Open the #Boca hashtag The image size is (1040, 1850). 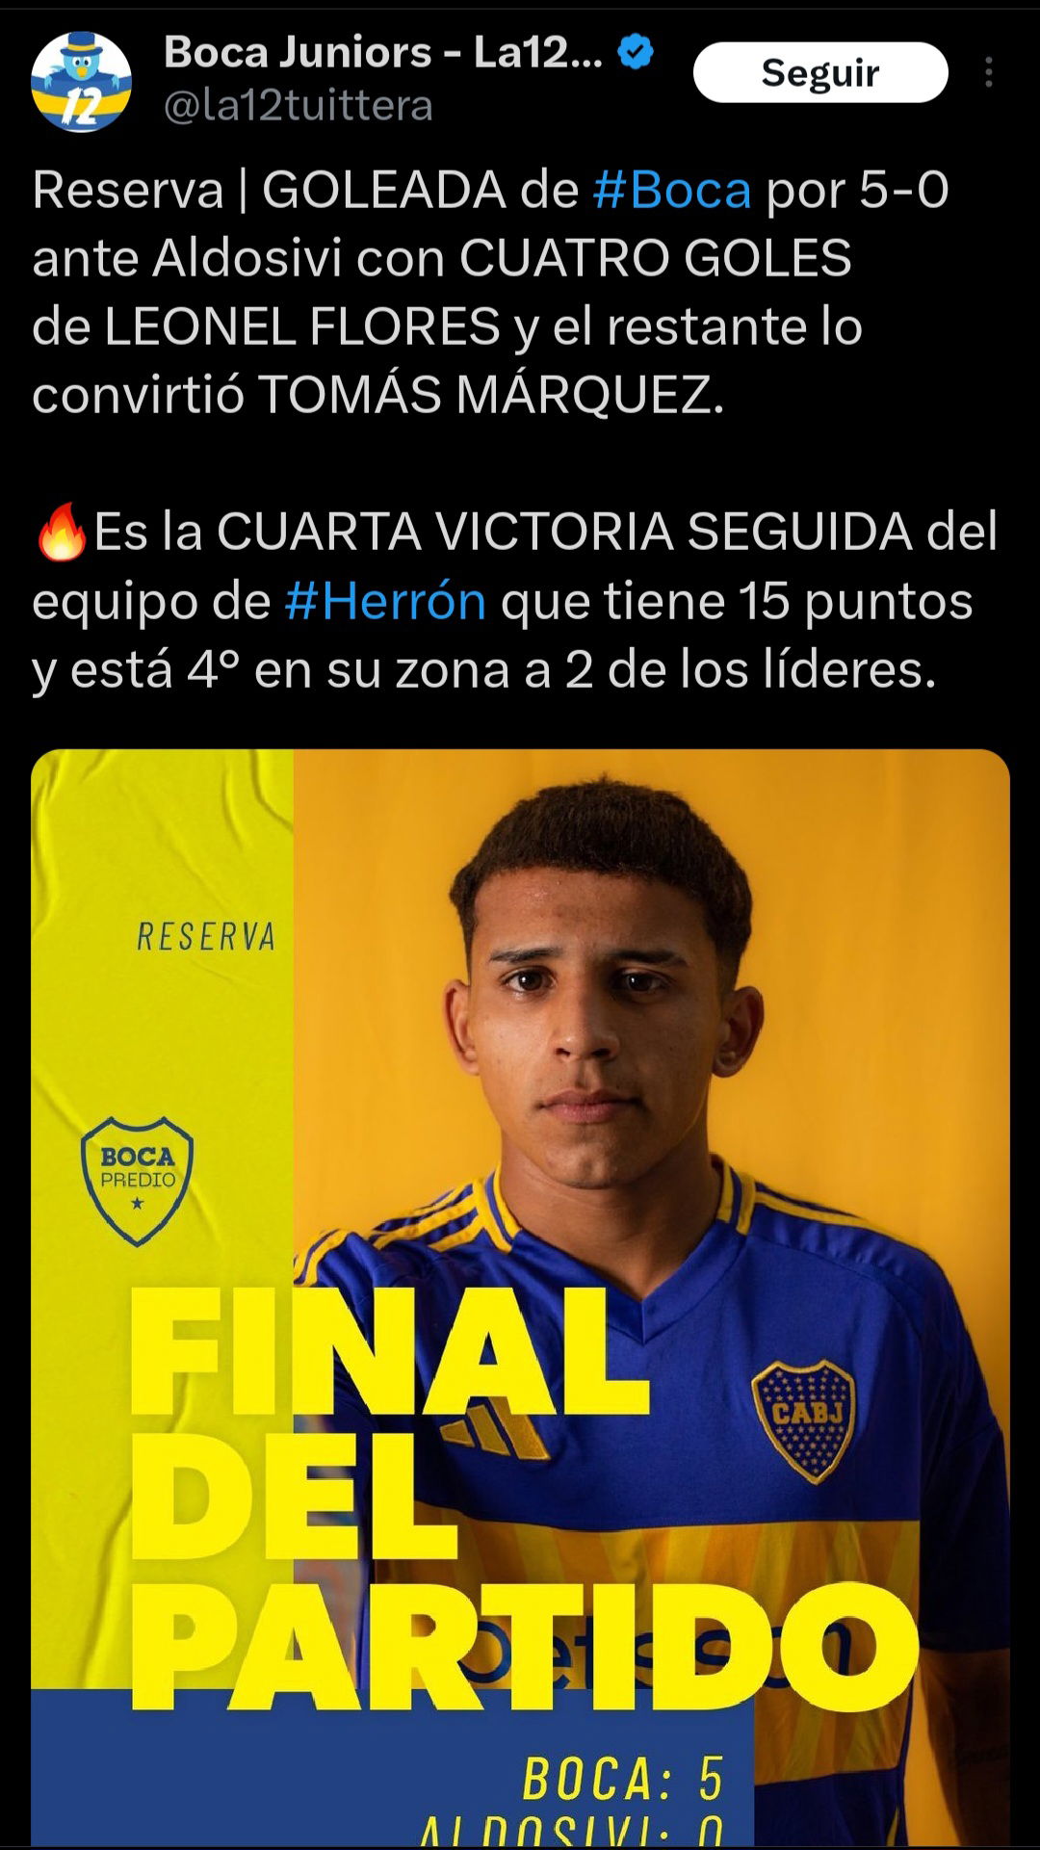click(x=671, y=190)
